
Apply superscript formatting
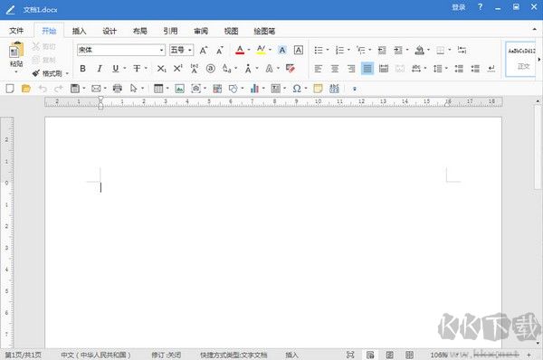tap(177, 68)
